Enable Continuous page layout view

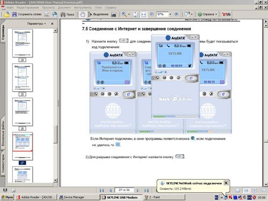coord(246,190)
